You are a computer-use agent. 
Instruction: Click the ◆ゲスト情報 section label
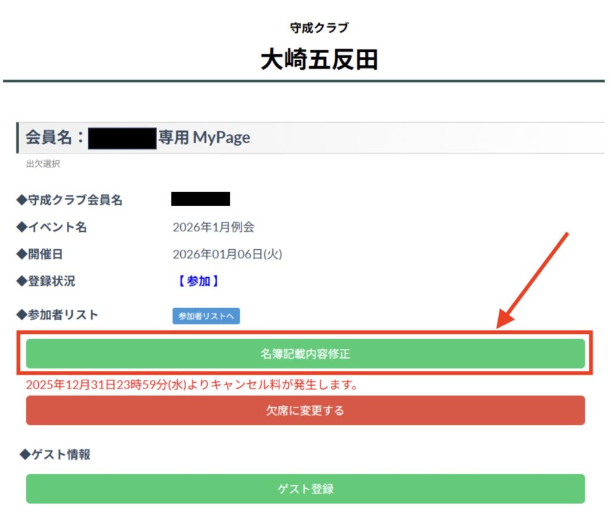[x=55, y=455]
